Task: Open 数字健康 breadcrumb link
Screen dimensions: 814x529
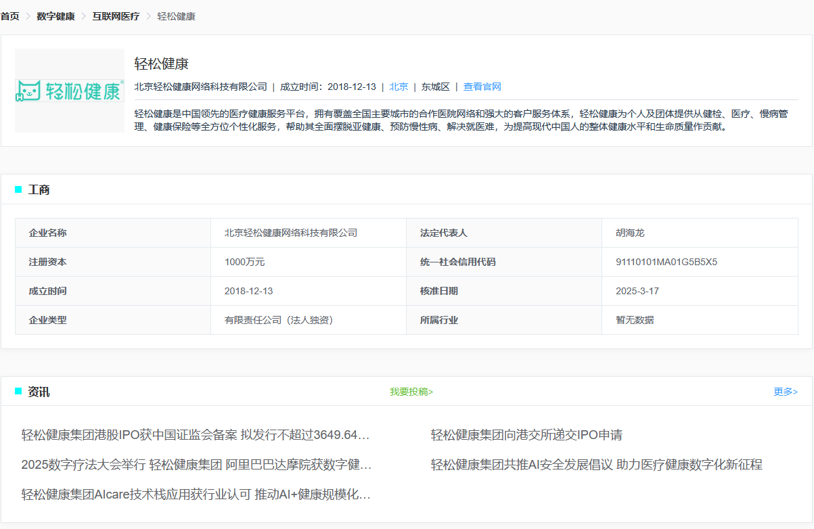Action: 55,16
